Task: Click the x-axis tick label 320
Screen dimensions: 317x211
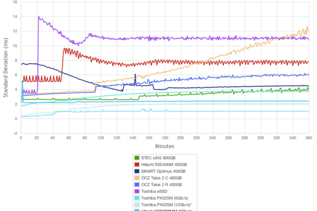Action: coord(277,138)
